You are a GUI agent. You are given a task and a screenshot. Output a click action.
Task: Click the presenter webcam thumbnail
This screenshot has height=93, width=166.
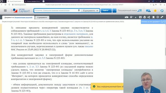tap(145, 81)
